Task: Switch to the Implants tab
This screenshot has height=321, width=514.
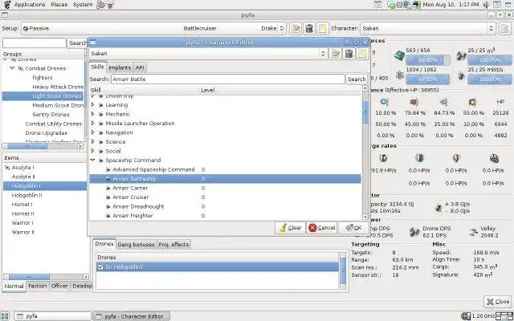Action: [x=120, y=67]
